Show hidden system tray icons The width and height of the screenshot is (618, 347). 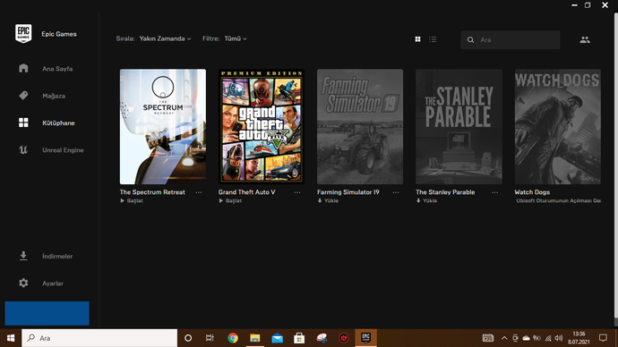click(504, 338)
